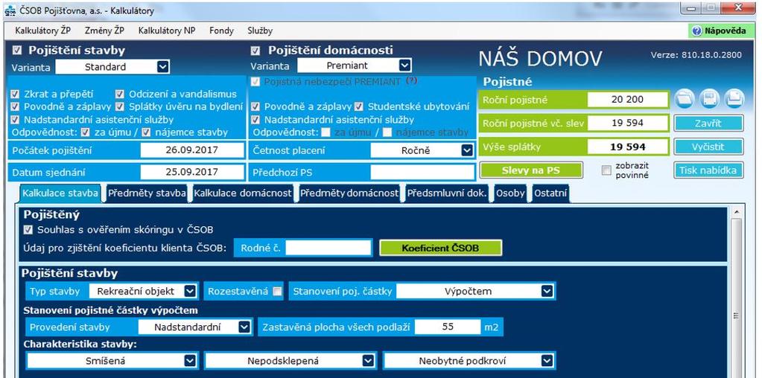Click Koeficient ČSOB button

click(x=440, y=248)
